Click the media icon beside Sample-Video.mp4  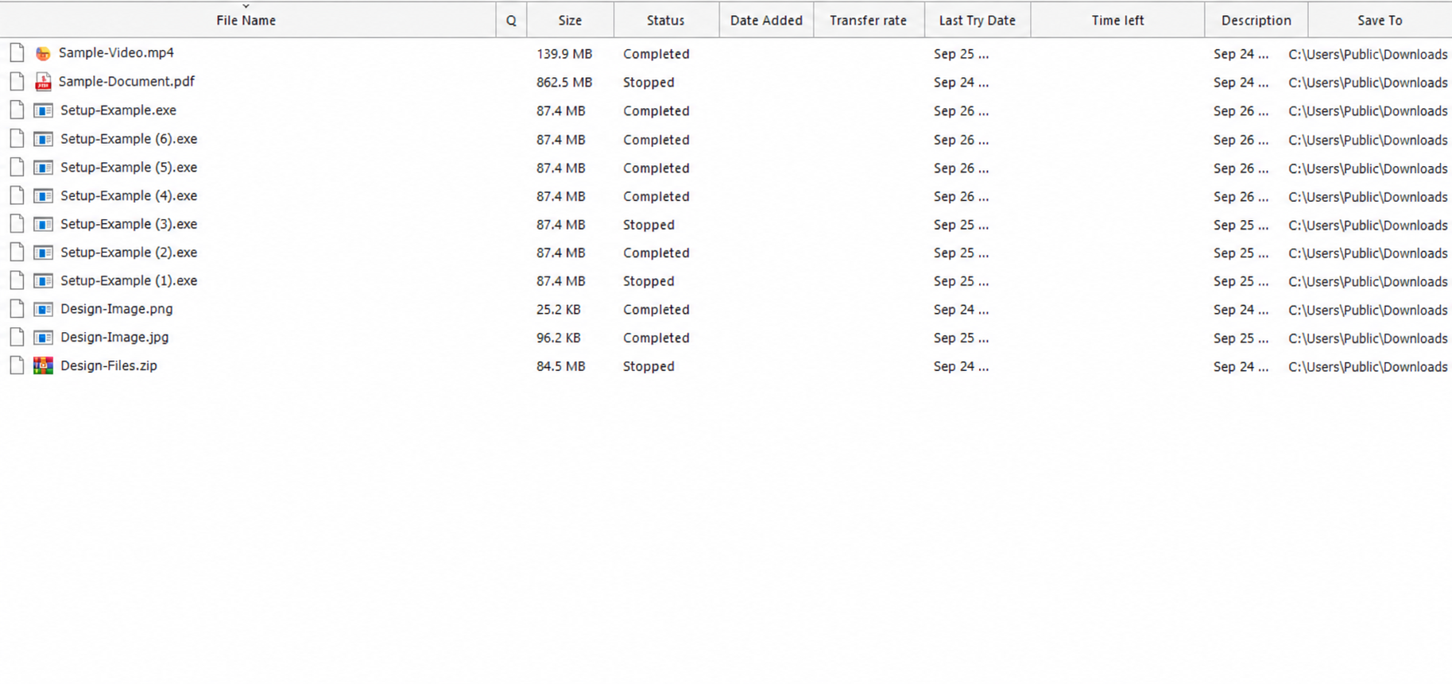43,53
